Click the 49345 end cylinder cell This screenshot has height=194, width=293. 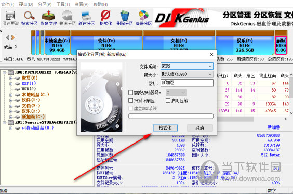[271, 111]
